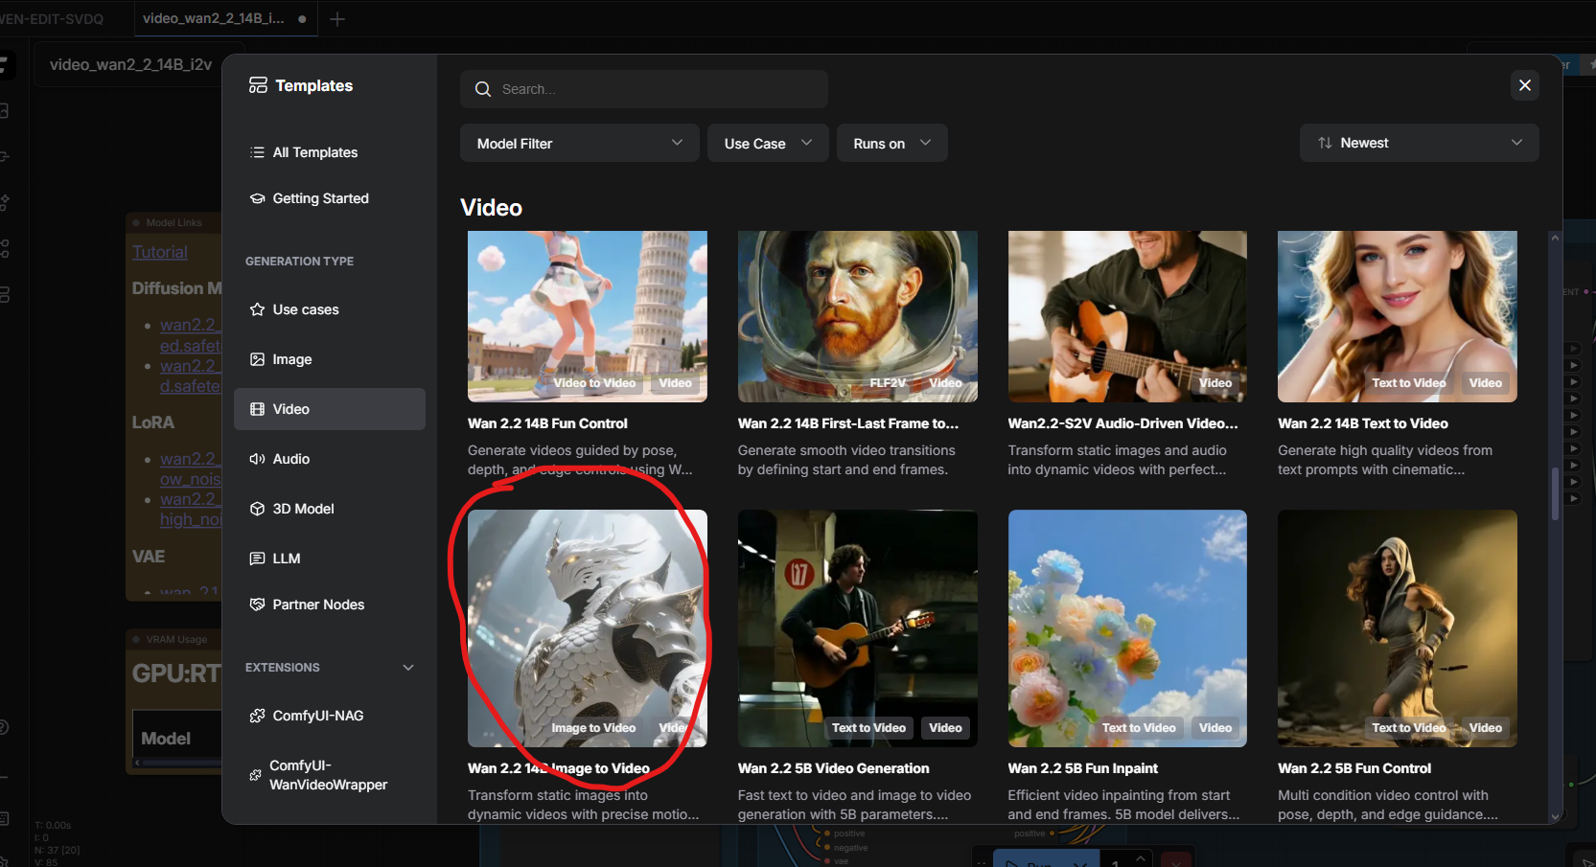Screen dimensions: 1596x867
Task: Open Getting Started templates
Action: (x=320, y=198)
